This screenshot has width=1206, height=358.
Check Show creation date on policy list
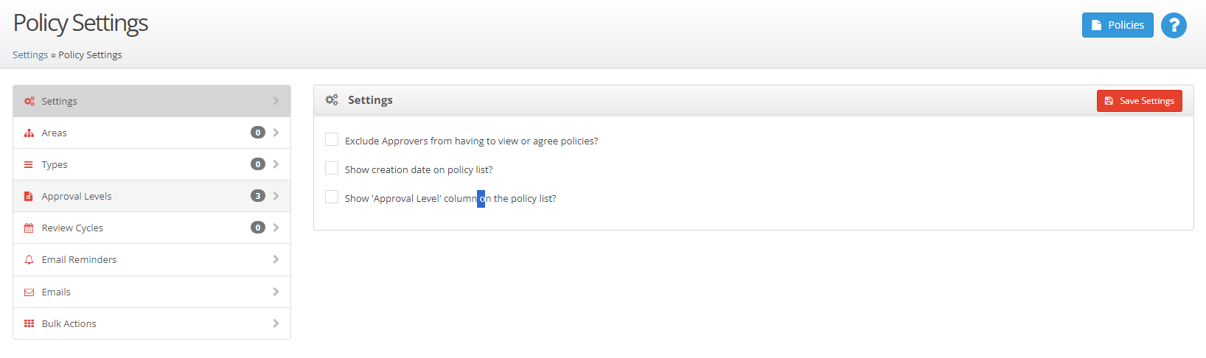coord(332,168)
